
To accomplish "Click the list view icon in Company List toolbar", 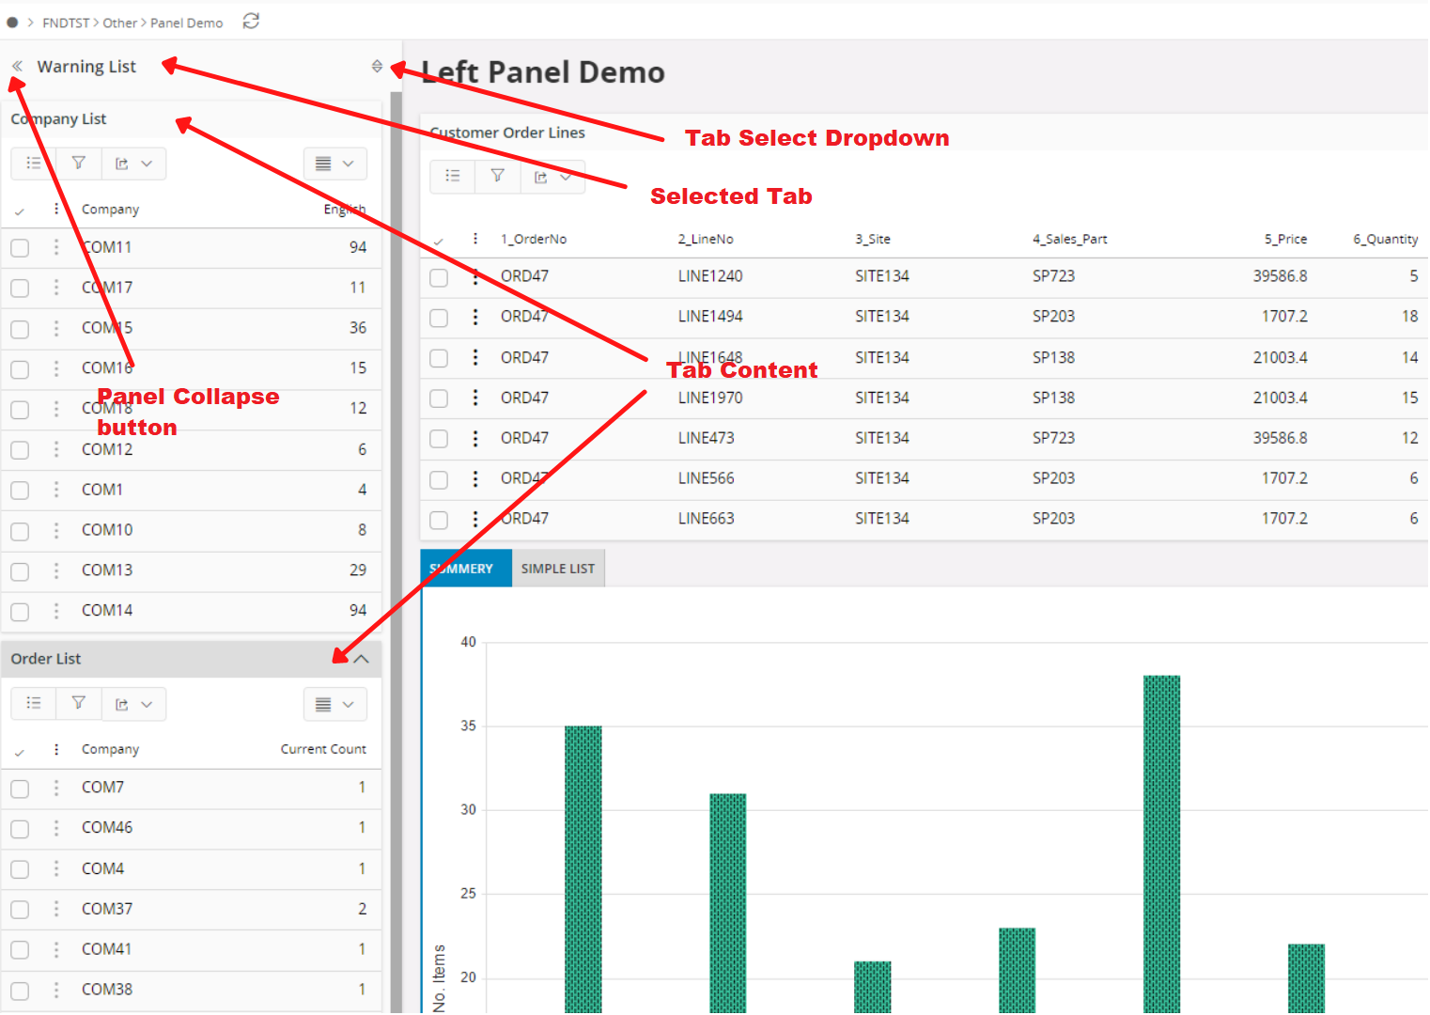I will pos(34,164).
